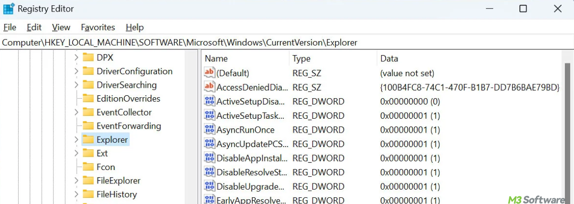This screenshot has width=574, height=204.
Task: Click the Explorer folder icon
Action: tap(88, 140)
